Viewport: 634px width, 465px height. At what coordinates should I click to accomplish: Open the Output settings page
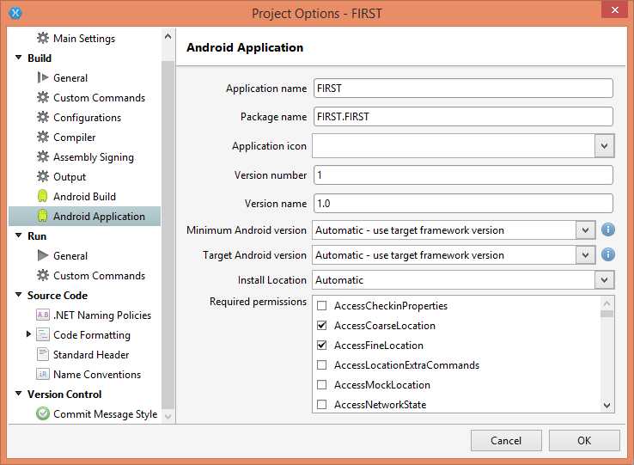(x=70, y=177)
